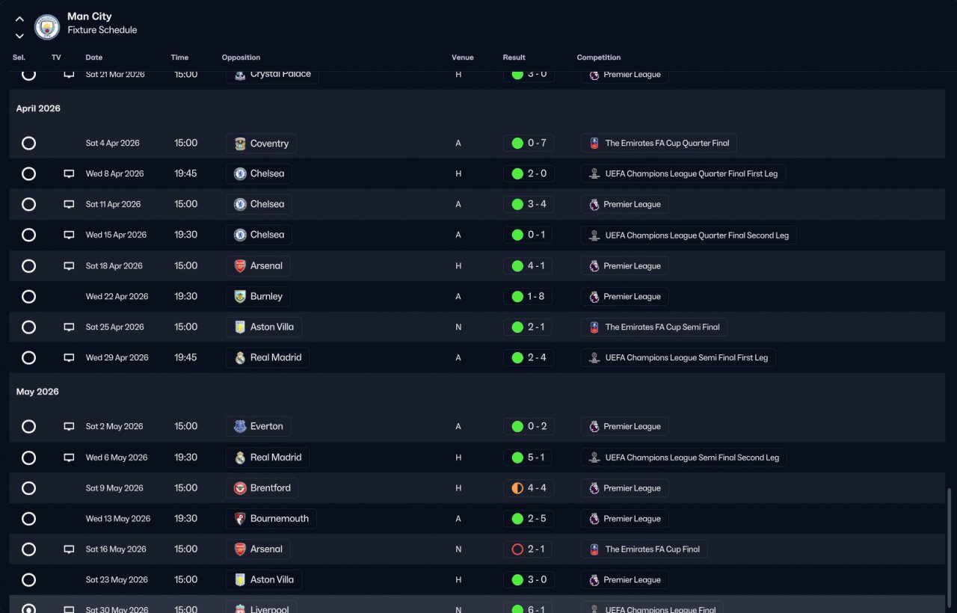Open Everton club button
The height and width of the screenshot is (613, 957).
[x=258, y=426]
